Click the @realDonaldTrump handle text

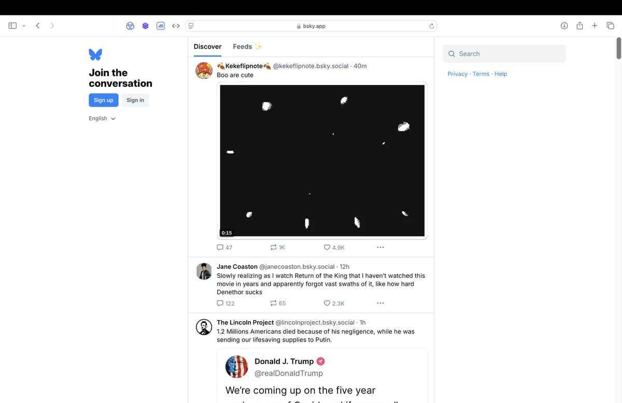[289, 374]
